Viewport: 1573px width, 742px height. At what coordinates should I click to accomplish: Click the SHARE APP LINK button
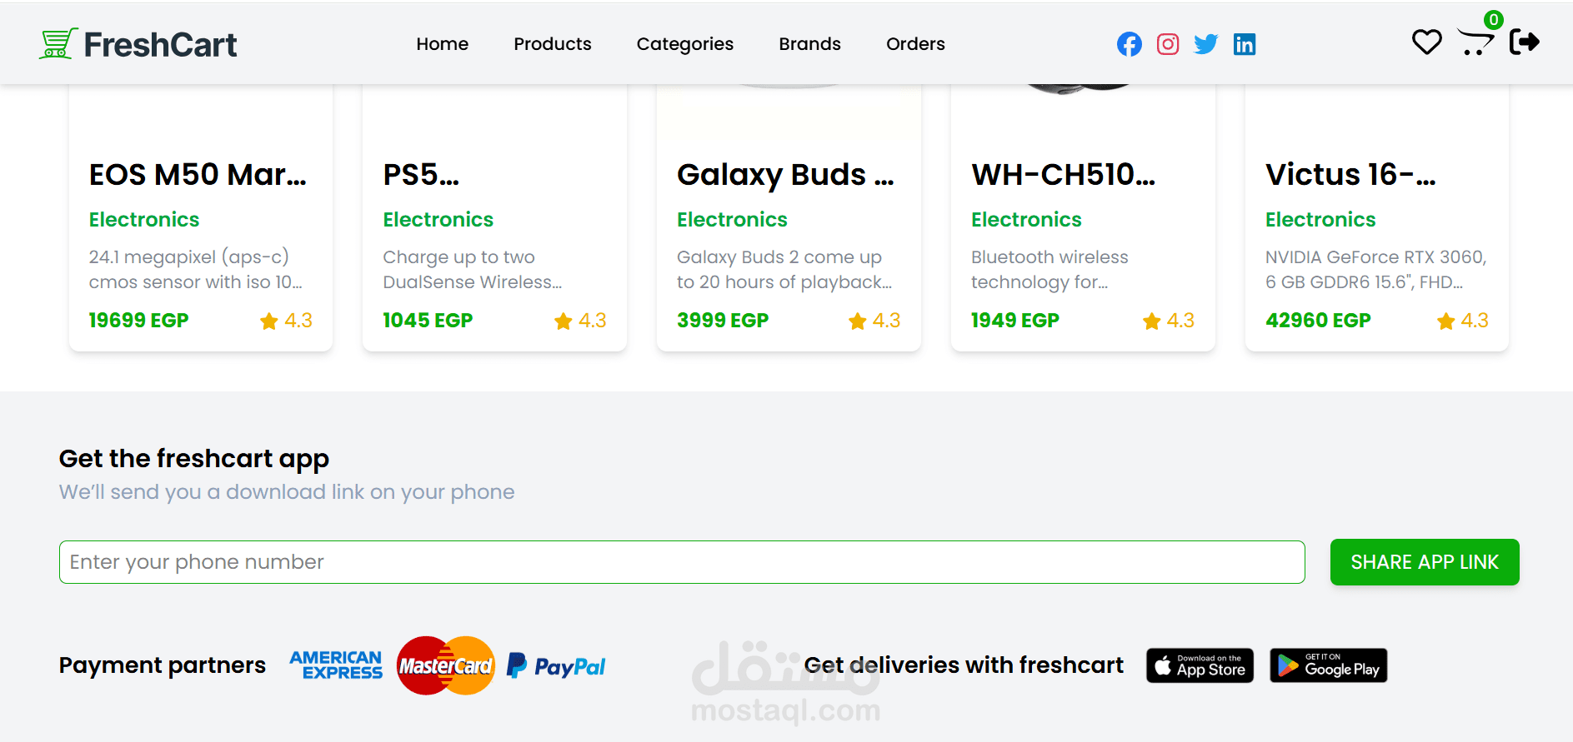pos(1425,562)
